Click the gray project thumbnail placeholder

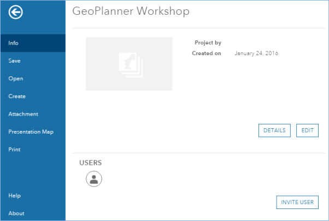(129, 64)
